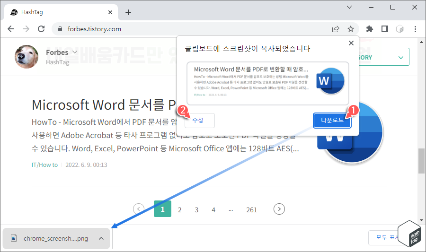This screenshot has width=426, height=252.
Task: Open the downloaded chrome_screensh....png file
Action: click(x=56, y=238)
